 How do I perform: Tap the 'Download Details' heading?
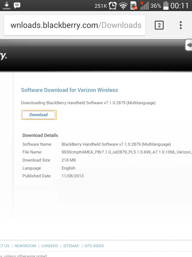[x=40, y=135]
